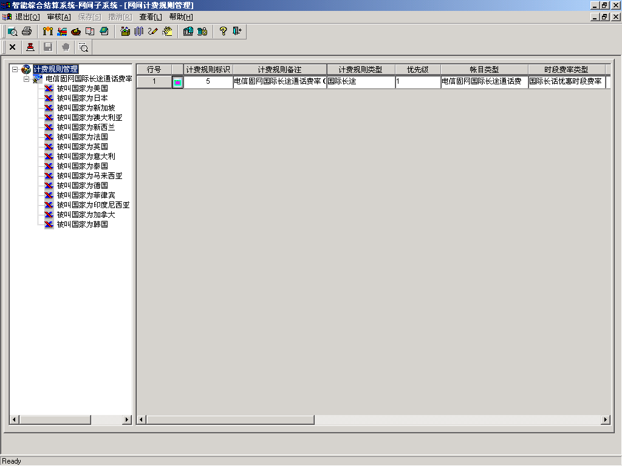Click the black X delete icon
This screenshot has width=622, height=466.
pos(12,47)
